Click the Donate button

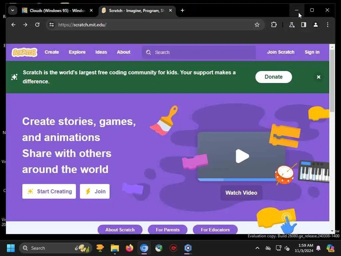tap(274, 77)
